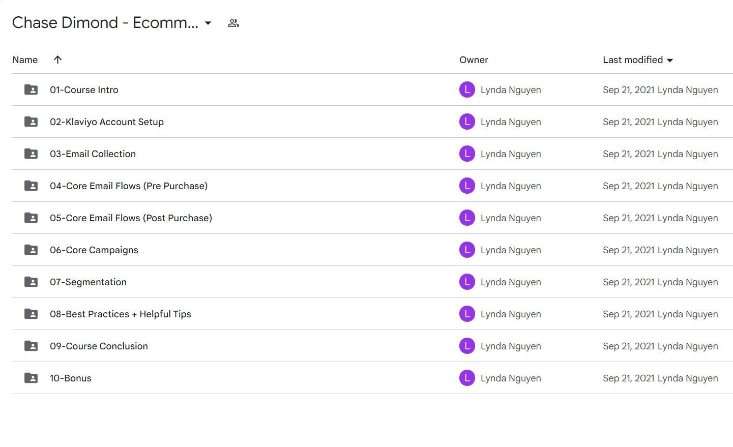Click the owner avatar in the 09-Course Conclusion row

467,346
